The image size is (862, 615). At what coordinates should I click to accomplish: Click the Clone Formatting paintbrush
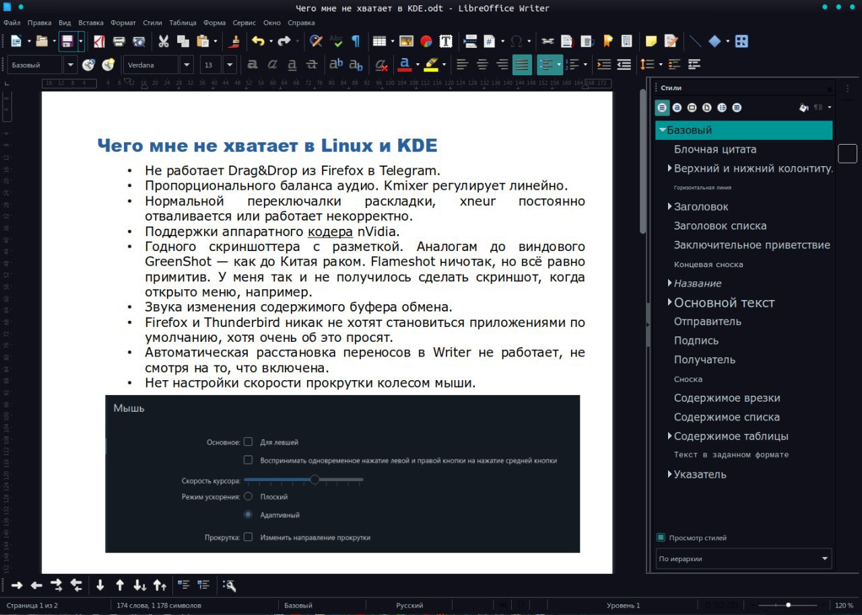[x=234, y=42]
